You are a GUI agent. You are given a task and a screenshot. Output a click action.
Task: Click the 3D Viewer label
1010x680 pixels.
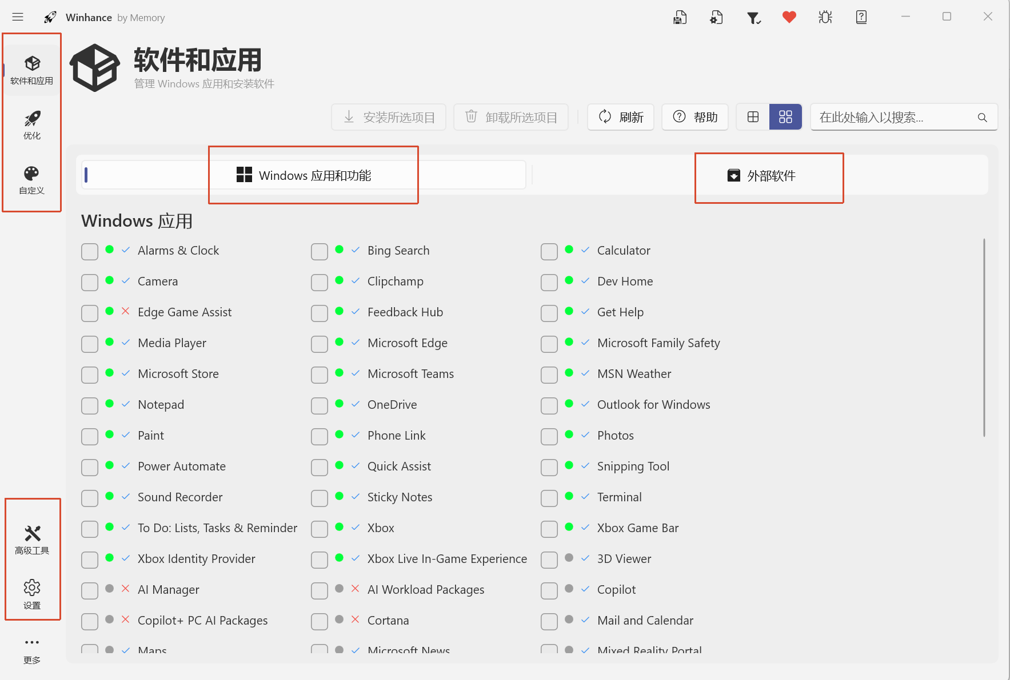click(x=624, y=558)
